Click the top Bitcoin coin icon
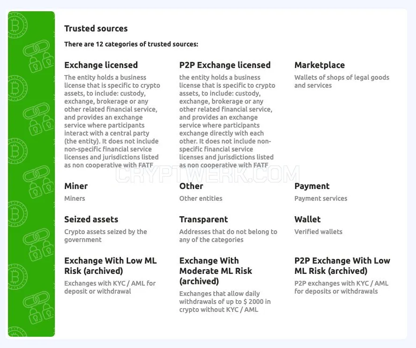 pos(17,25)
